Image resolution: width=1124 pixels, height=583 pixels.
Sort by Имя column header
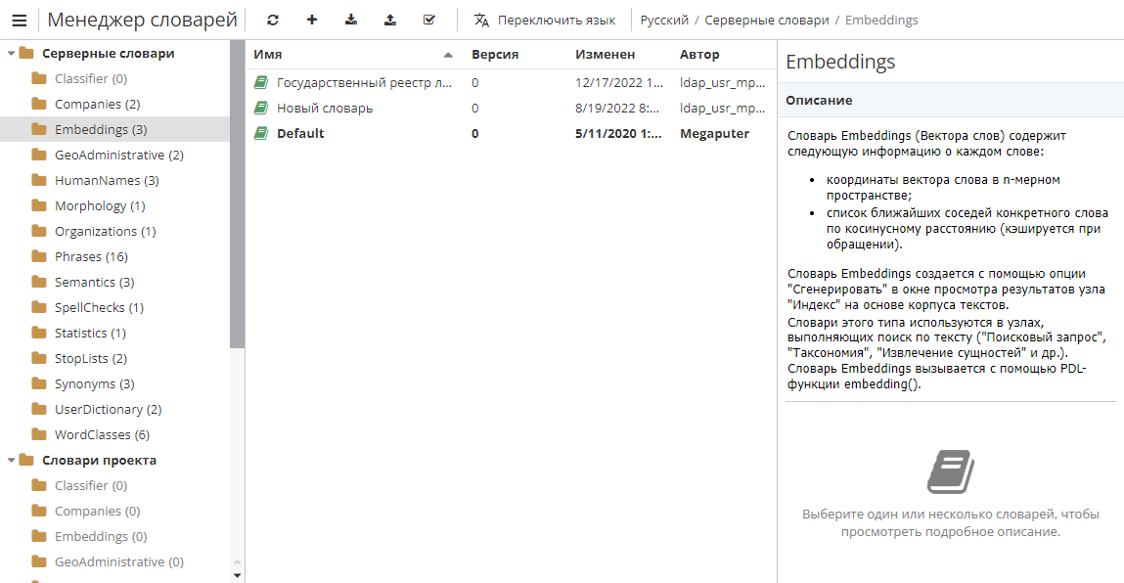(267, 55)
